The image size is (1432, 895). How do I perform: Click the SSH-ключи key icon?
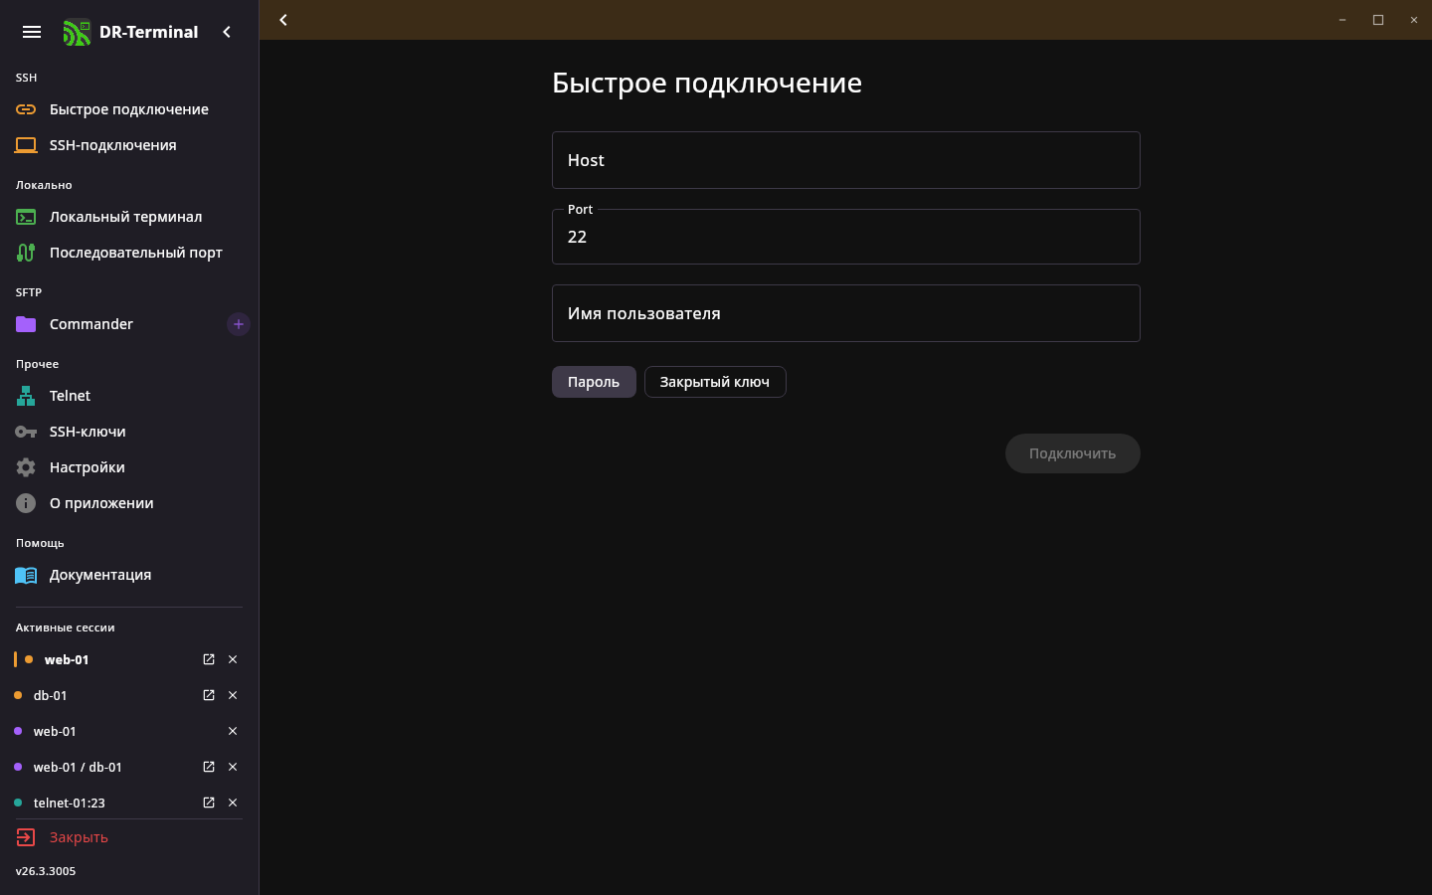coord(26,432)
